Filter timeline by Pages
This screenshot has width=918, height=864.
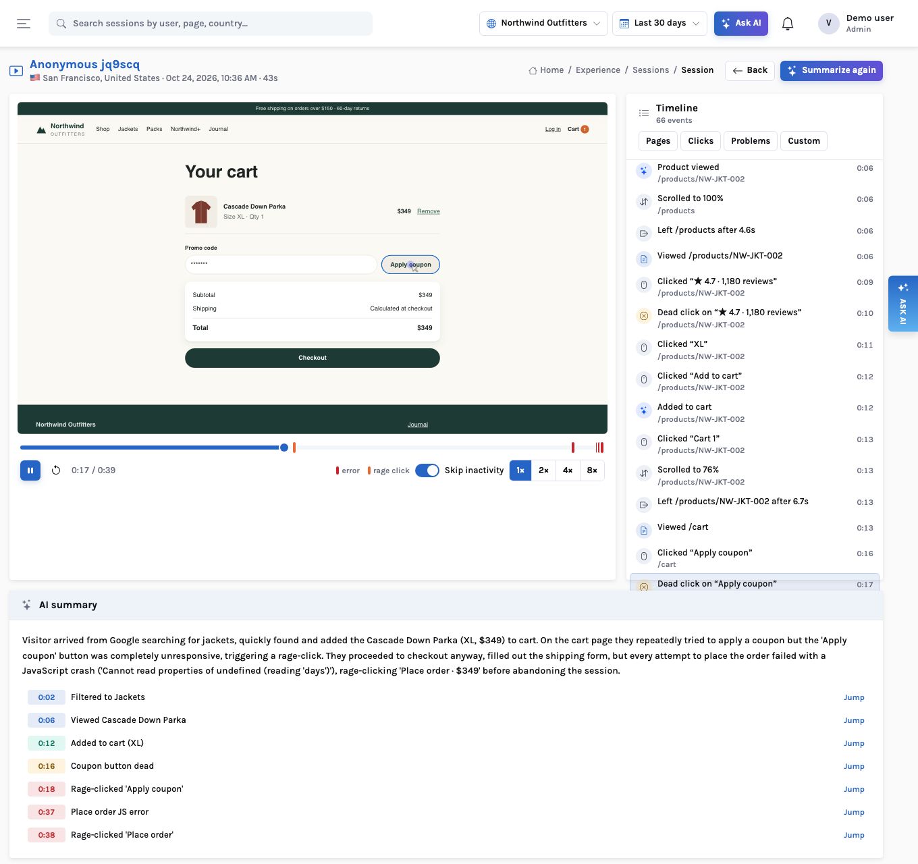pos(658,141)
